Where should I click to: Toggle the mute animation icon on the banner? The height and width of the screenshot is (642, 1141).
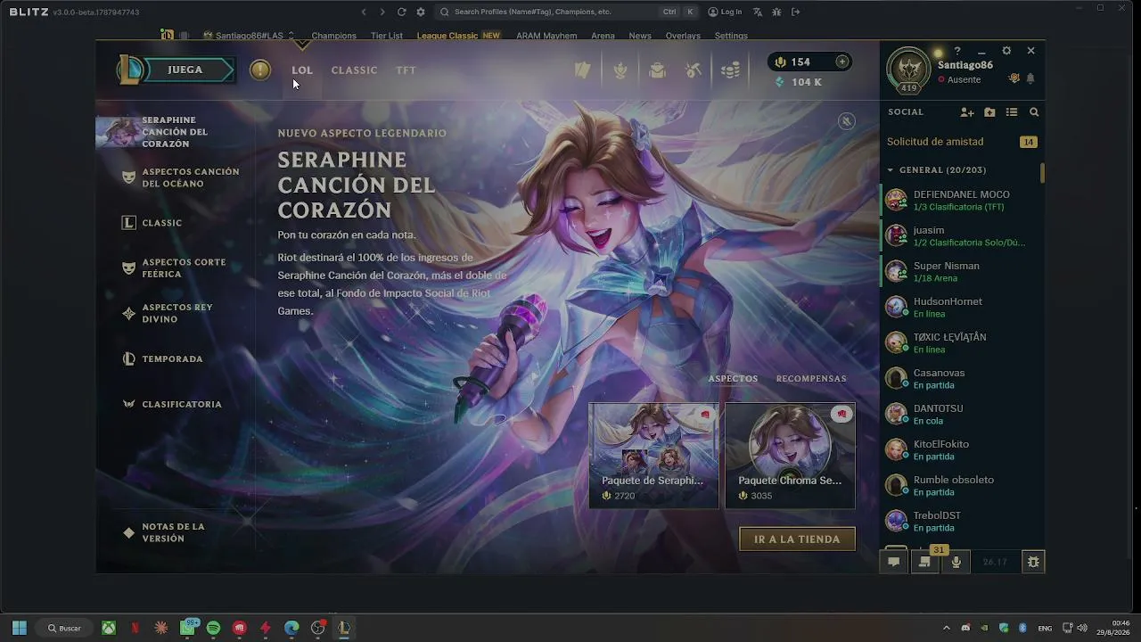click(x=847, y=121)
